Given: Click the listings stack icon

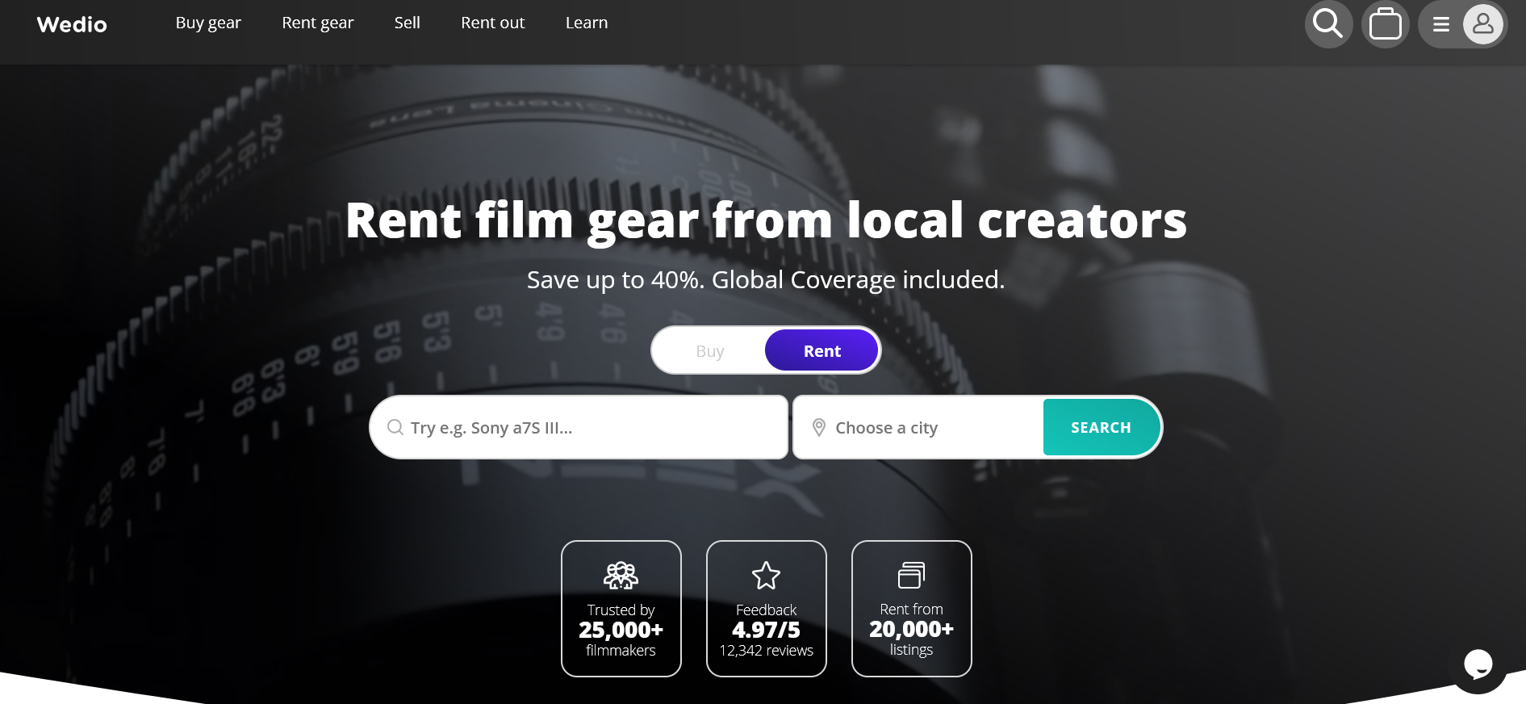Looking at the screenshot, I should (x=911, y=575).
